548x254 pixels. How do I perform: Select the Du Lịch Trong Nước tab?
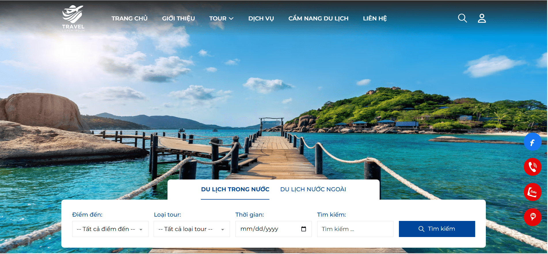[x=235, y=189]
